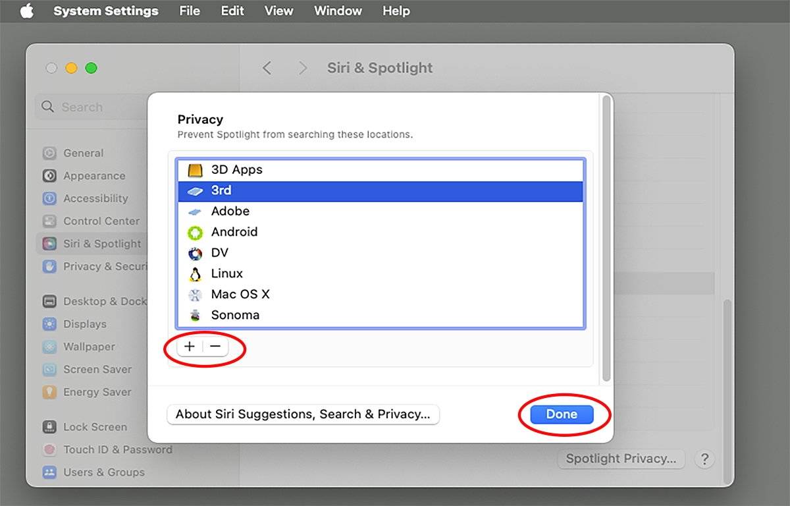Image resolution: width=790 pixels, height=506 pixels.
Task: Select the Adobe entry in list
Action: 230,211
